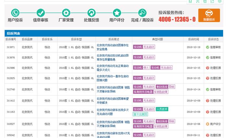This screenshot has width=227, height=138.
Task: Click complaint number 305042
Action: point(11,135)
